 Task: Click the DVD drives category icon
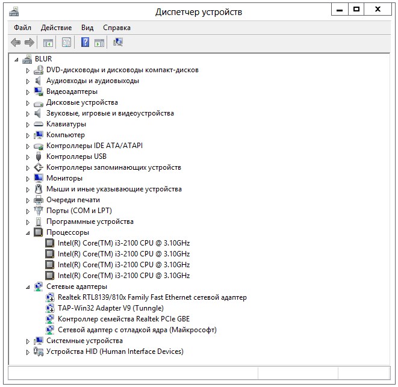click(x=39, y=70)
